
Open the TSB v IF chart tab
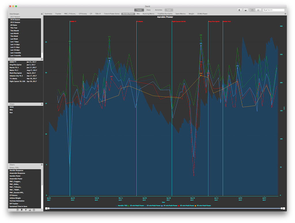pos(98,14)
